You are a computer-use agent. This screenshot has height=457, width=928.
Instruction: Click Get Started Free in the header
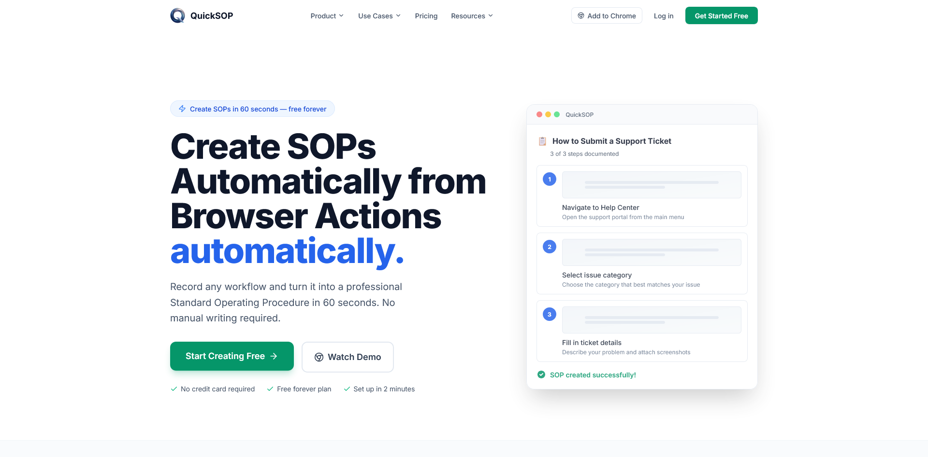722,15
